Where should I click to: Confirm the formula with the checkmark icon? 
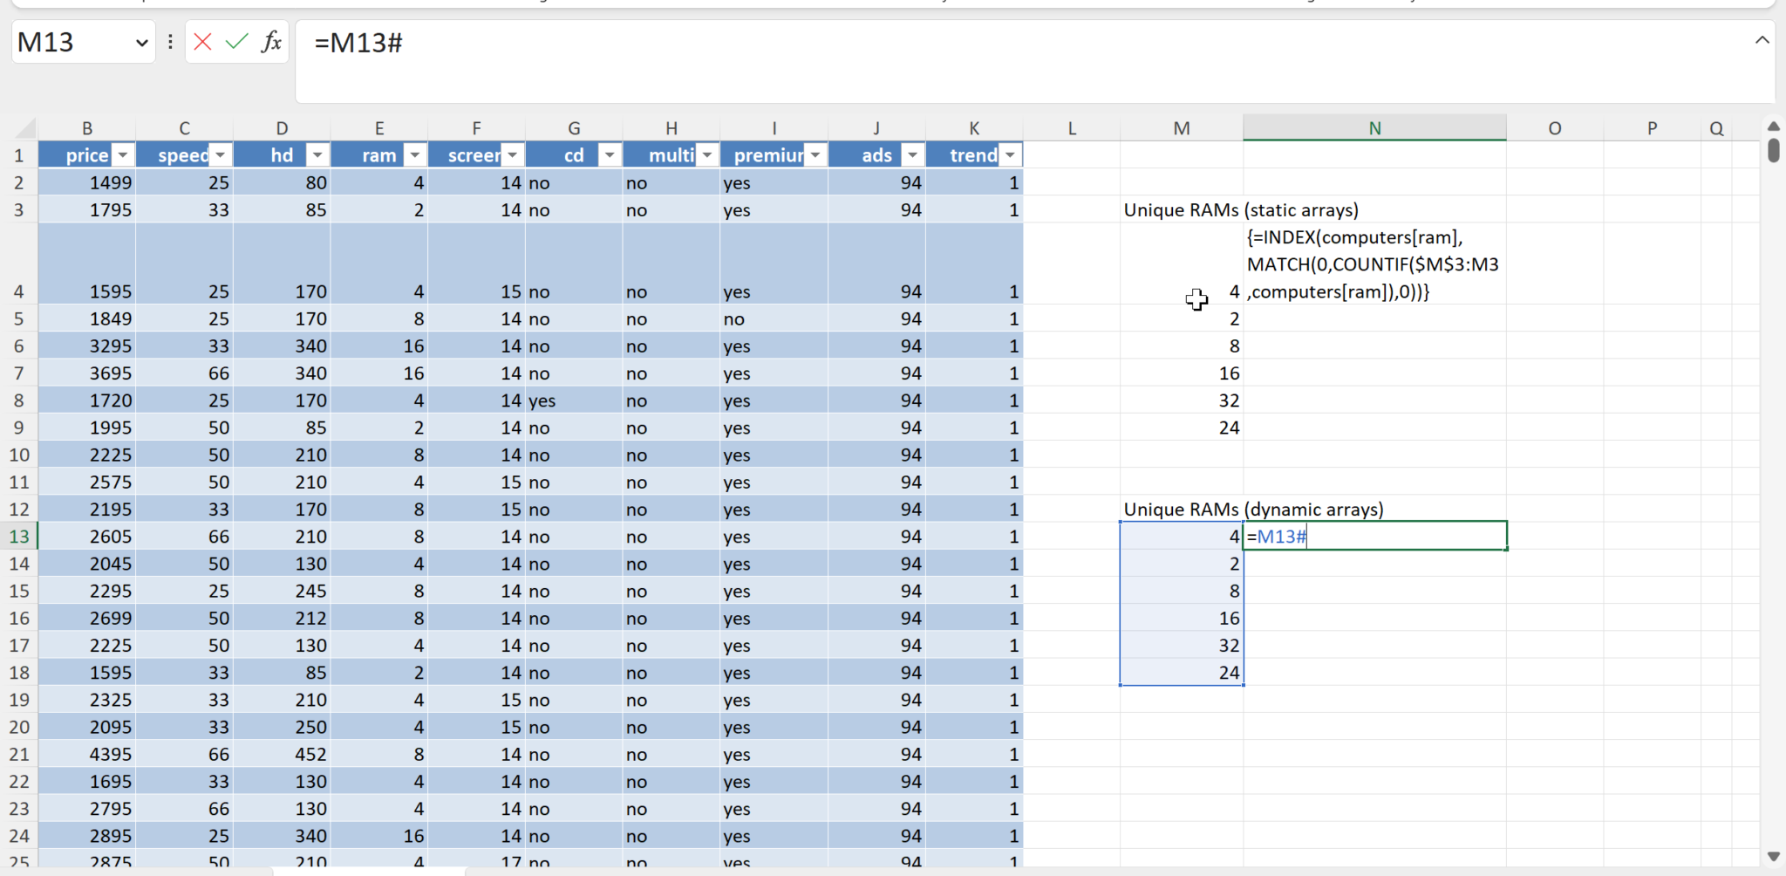(236, 42)
